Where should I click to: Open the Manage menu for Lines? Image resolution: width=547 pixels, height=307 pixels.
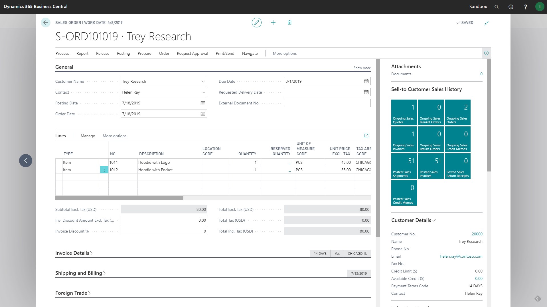88,136
